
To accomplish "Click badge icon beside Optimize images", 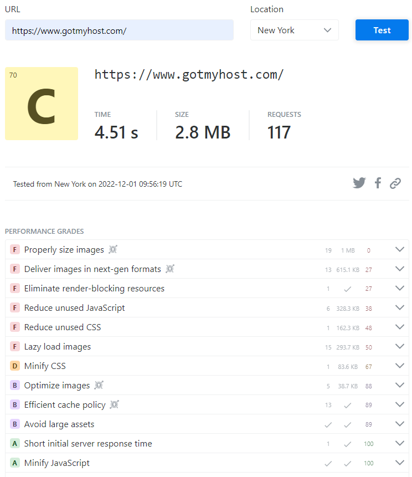I will coord(99,386).
